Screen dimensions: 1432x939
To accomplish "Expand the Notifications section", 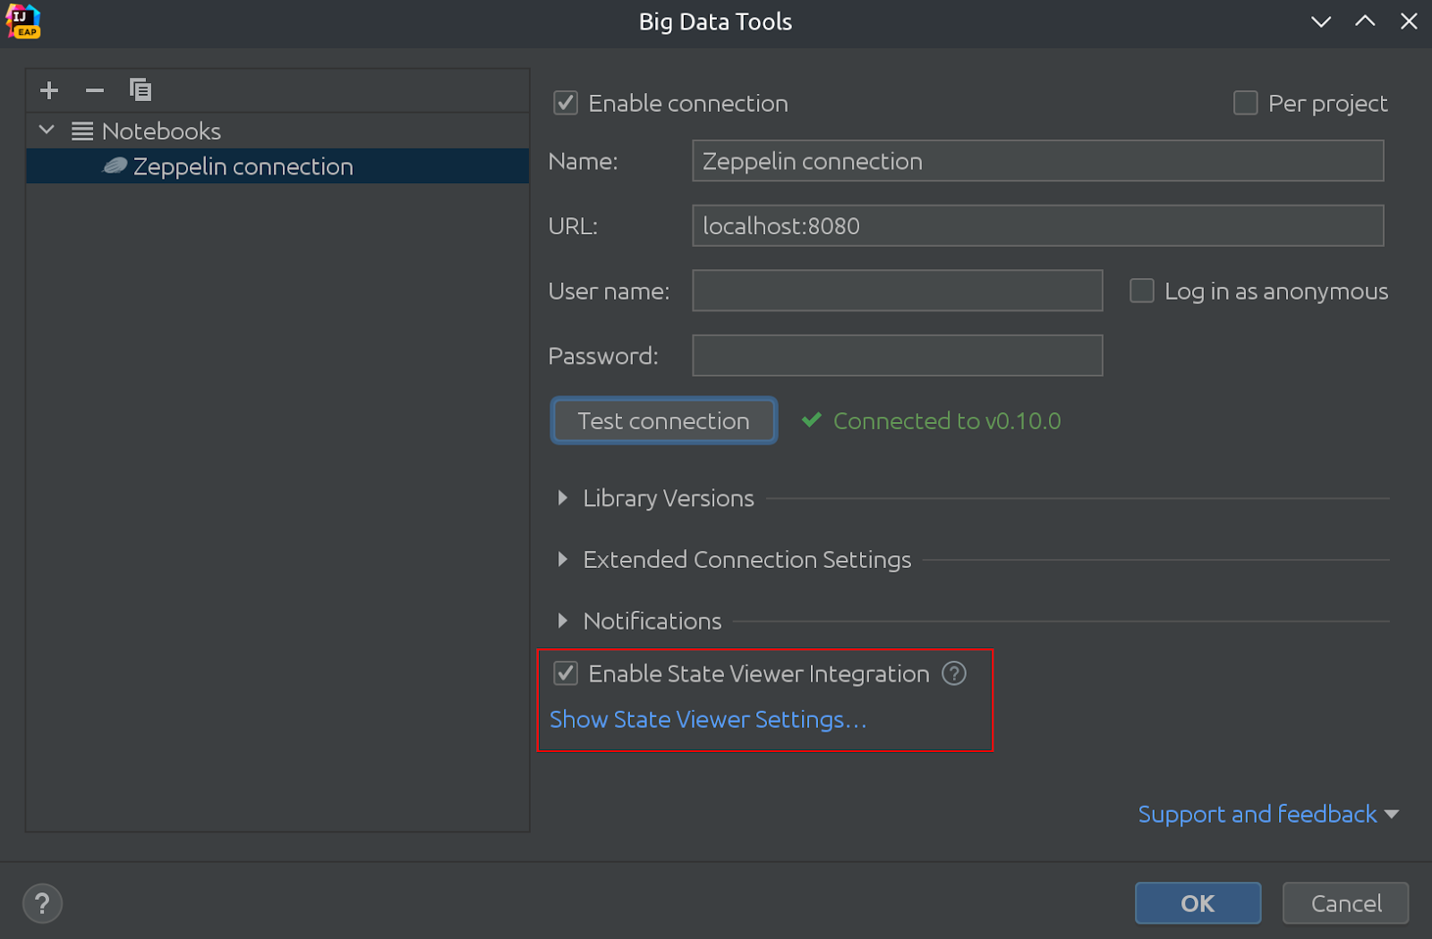I will [562, 621].
